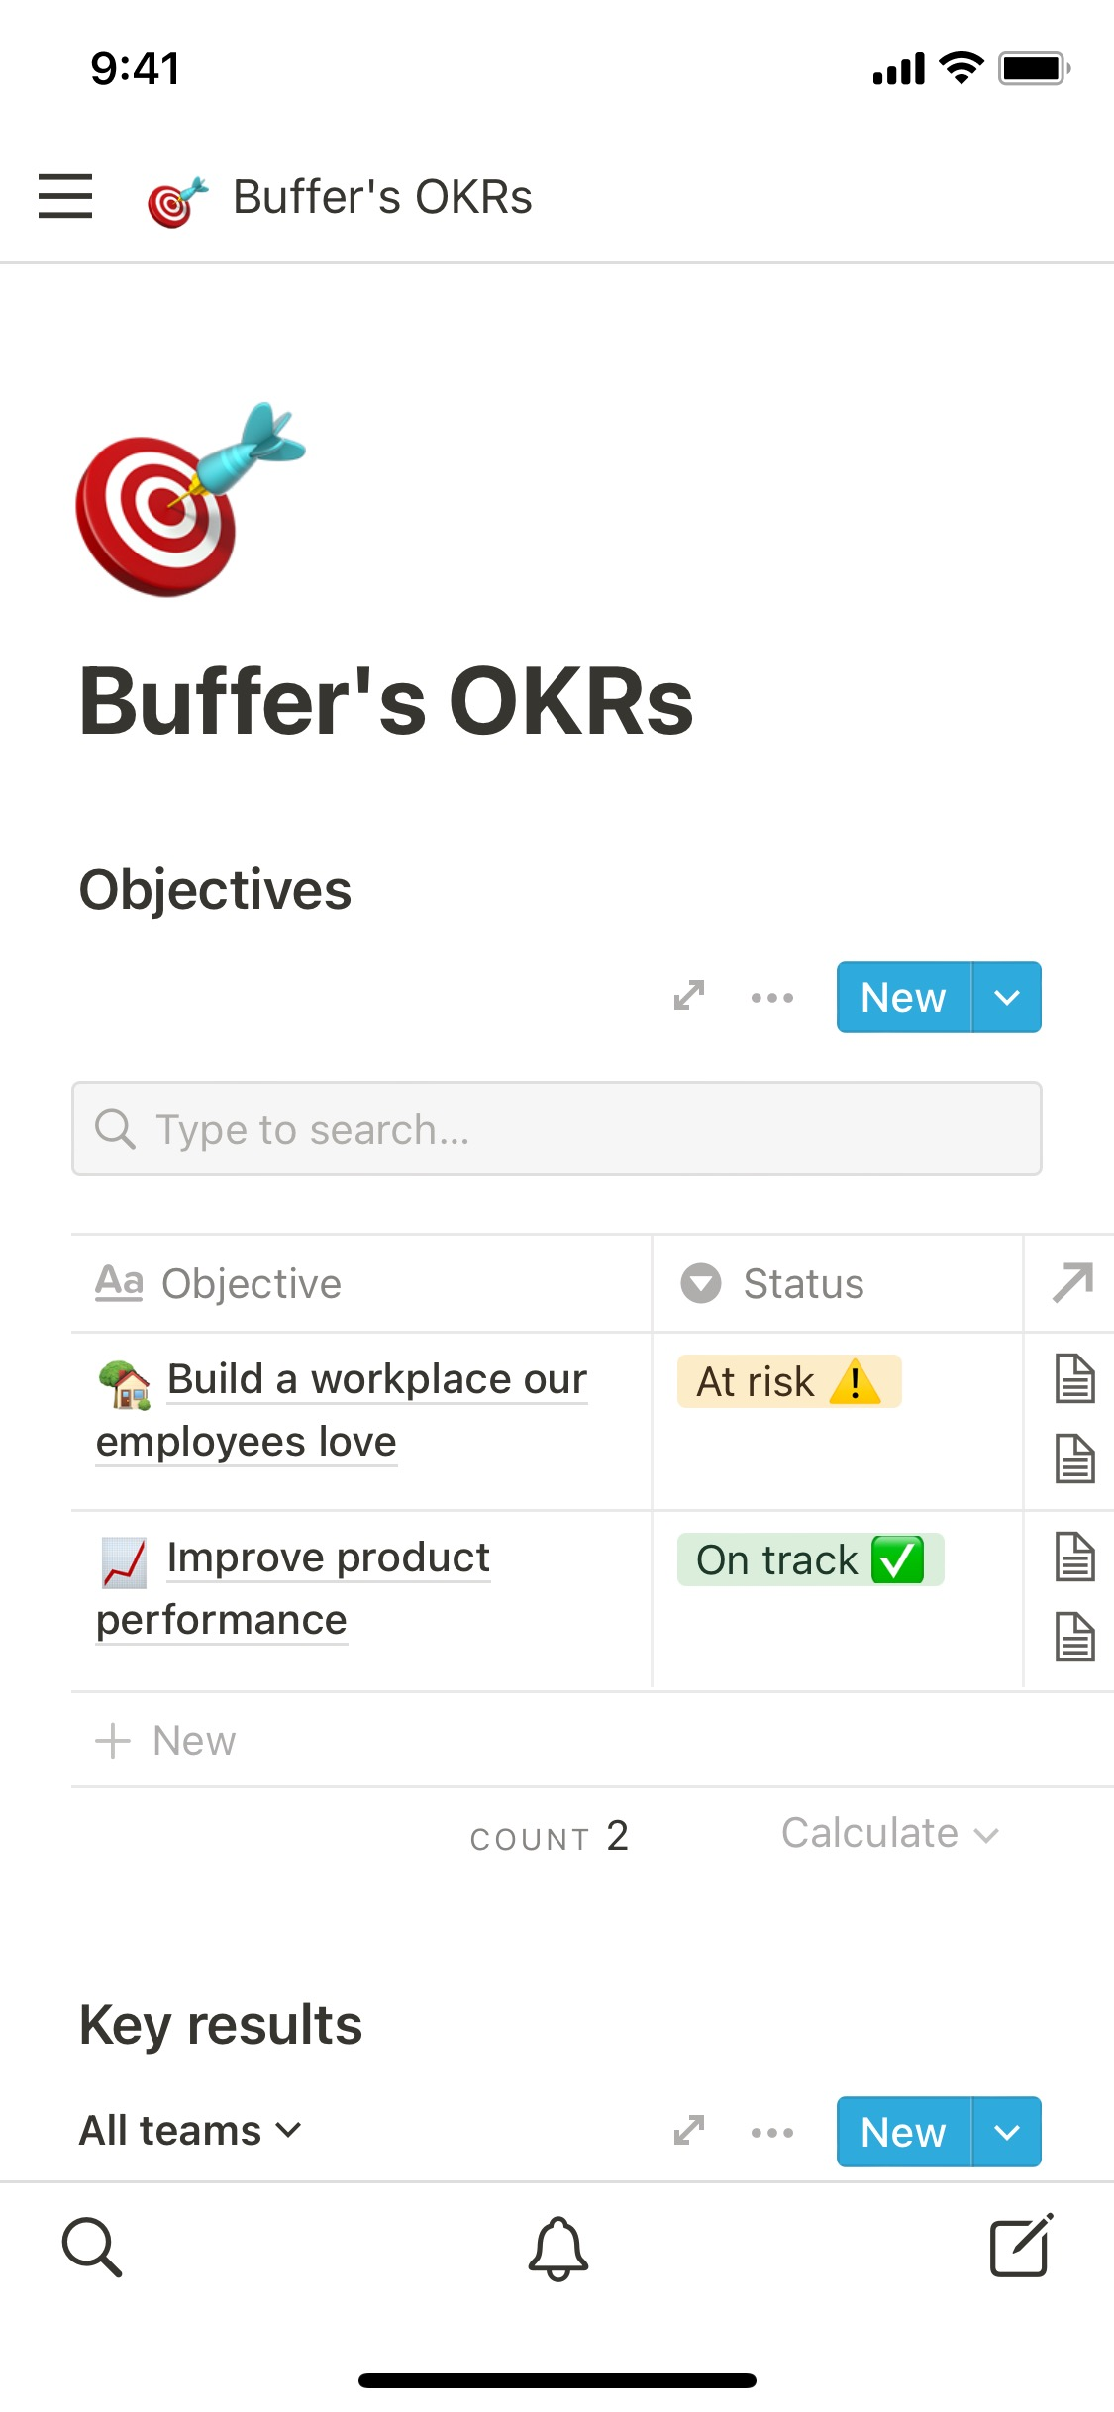1114x2412 pixels.
Task: Tap the large dartboard page icon
Action: coord(190,500)
